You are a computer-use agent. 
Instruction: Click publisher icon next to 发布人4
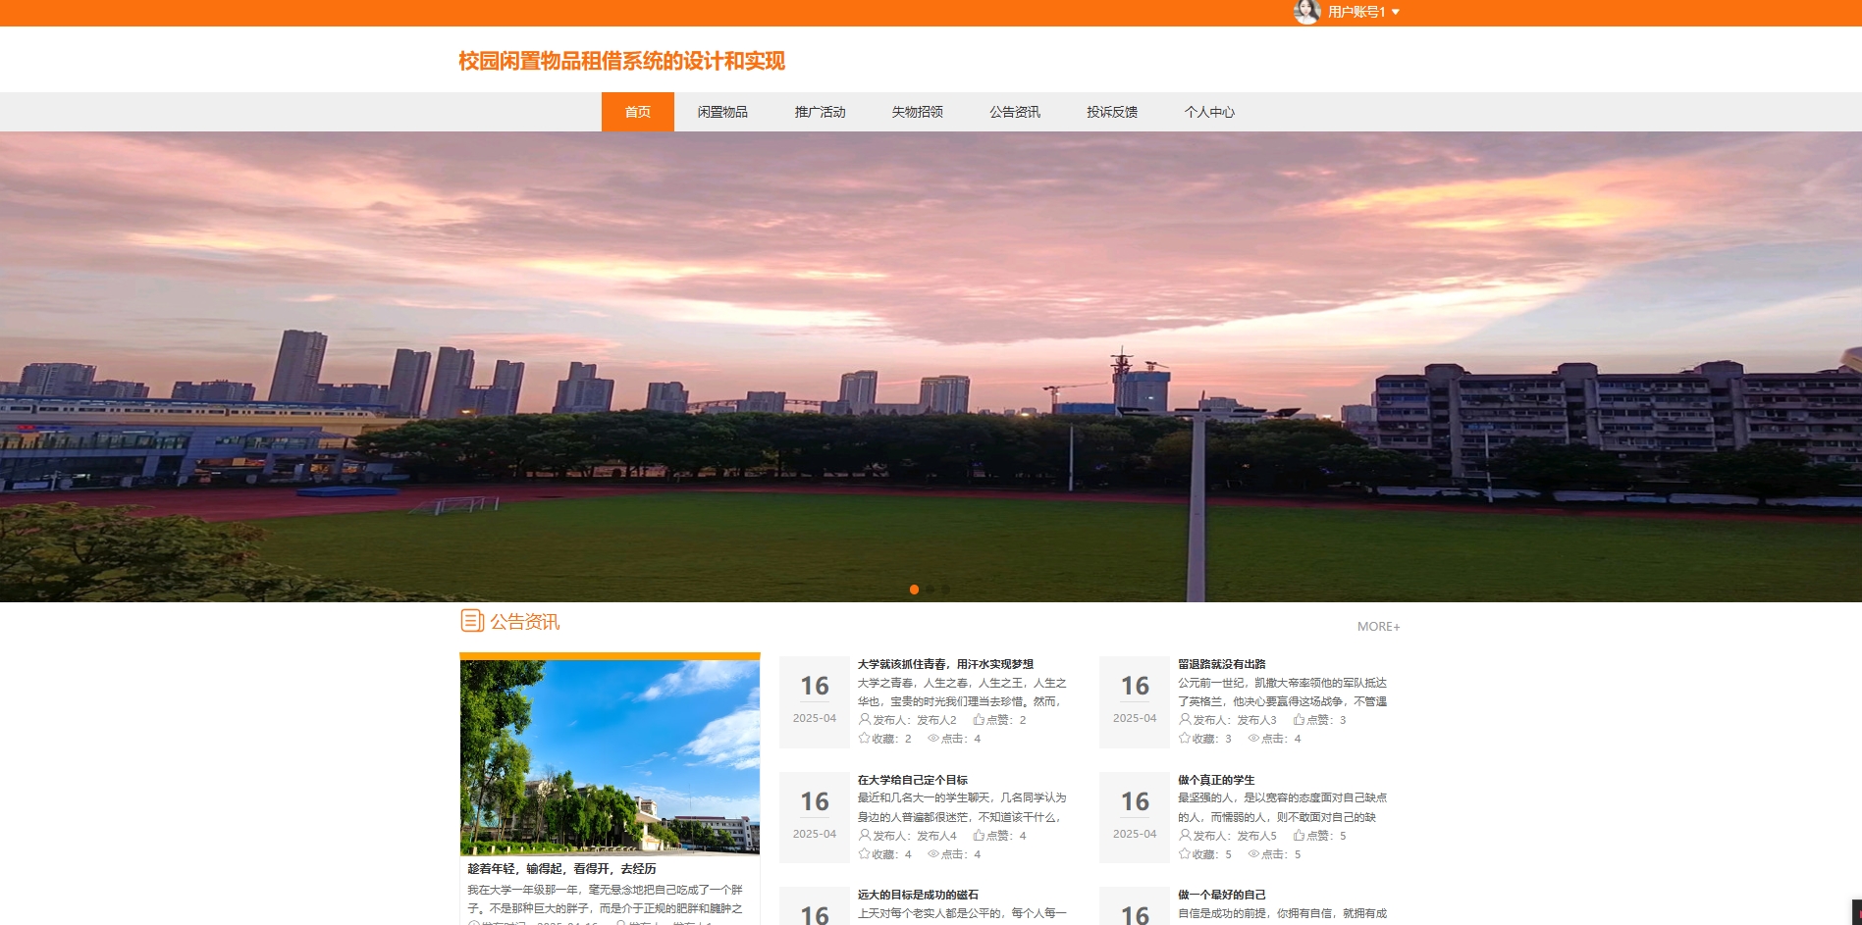(865, 835)
